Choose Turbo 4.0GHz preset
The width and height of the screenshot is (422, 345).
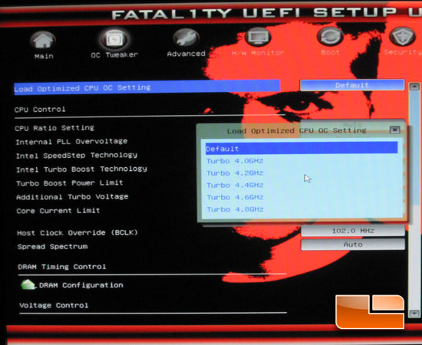coord(235,161)
